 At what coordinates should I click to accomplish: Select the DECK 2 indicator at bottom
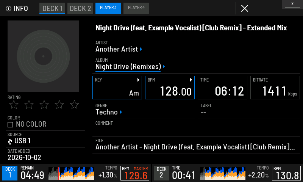(x=161, y=173)
